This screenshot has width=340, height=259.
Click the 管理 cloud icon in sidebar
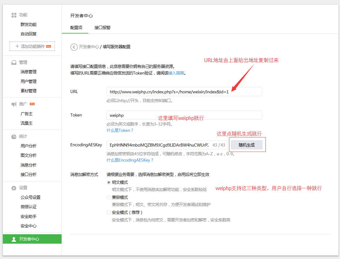coord(14,62)
